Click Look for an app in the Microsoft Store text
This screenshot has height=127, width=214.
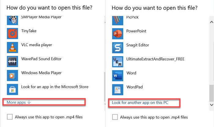[x=55, y=87]
